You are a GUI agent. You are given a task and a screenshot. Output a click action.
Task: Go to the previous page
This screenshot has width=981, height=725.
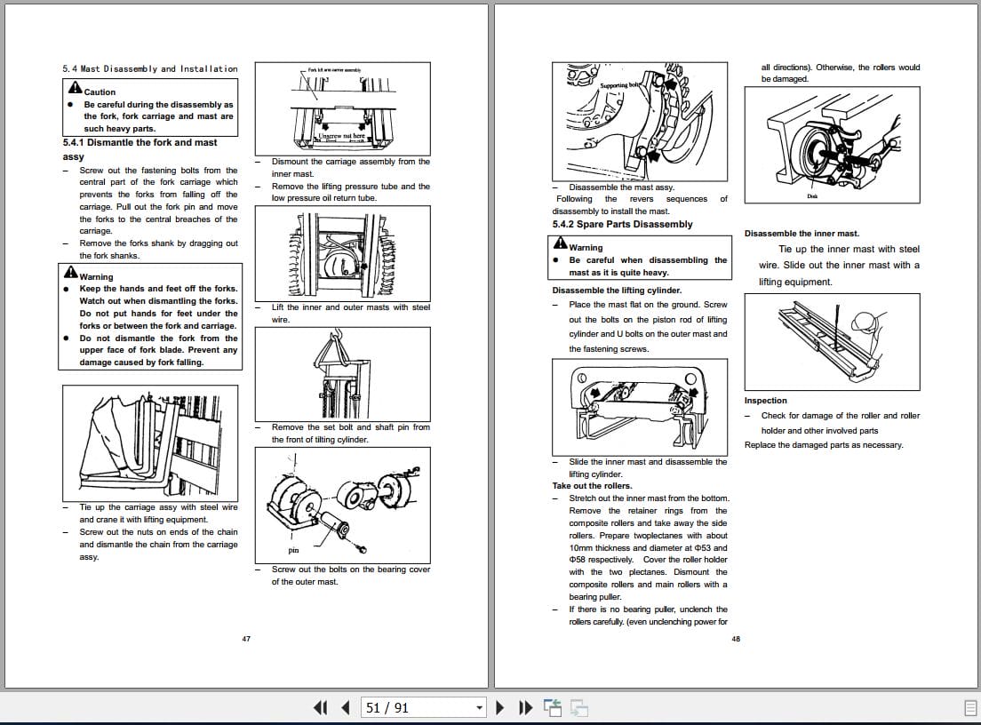(346, 707)
